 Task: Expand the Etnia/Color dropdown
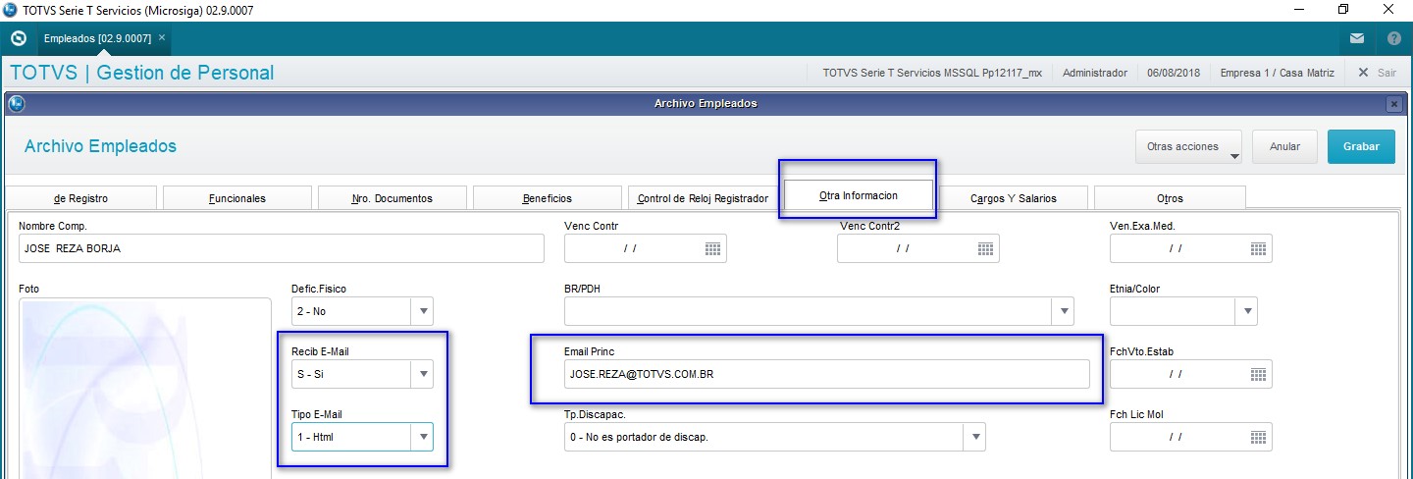[1247, 311]
